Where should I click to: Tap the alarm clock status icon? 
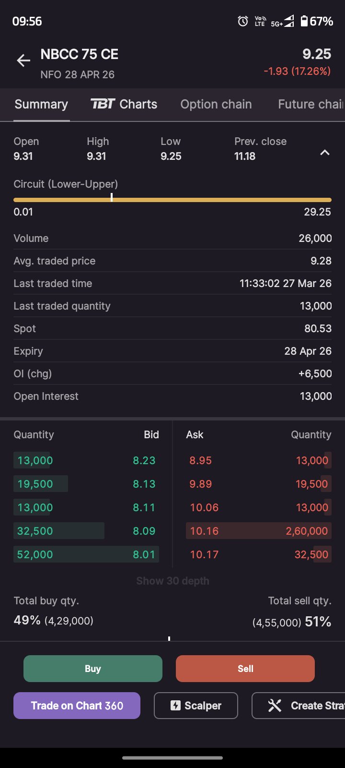[x=243, y=21]
